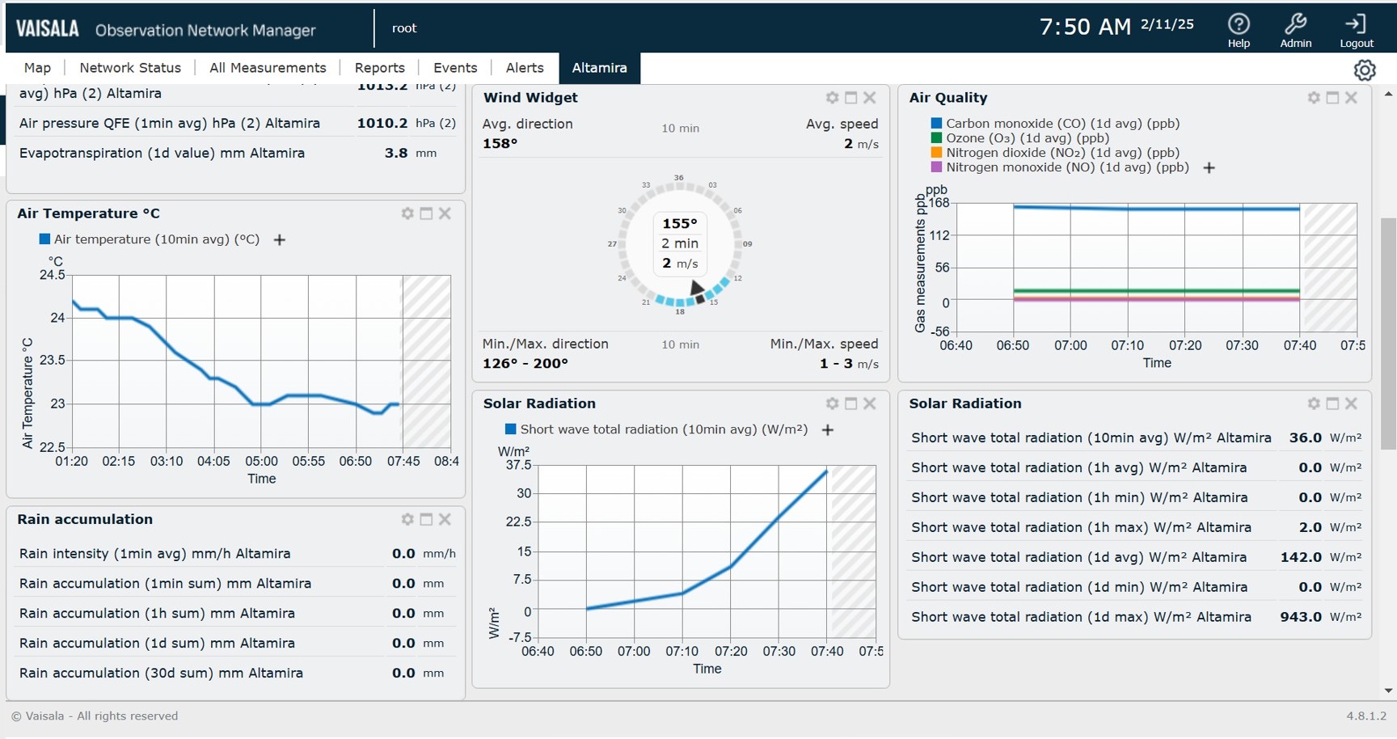Expand Solar Radiation chart legend plus
Image resolution: width=1397 pixels, height=739 pixels.
(x=828, y=430)
